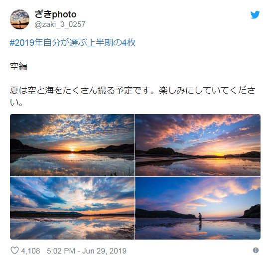Image resolution: width=269 pixels, height=257 pixels.
Task: View the top-right pink cloud sunset photo
Action: point(198,145)
